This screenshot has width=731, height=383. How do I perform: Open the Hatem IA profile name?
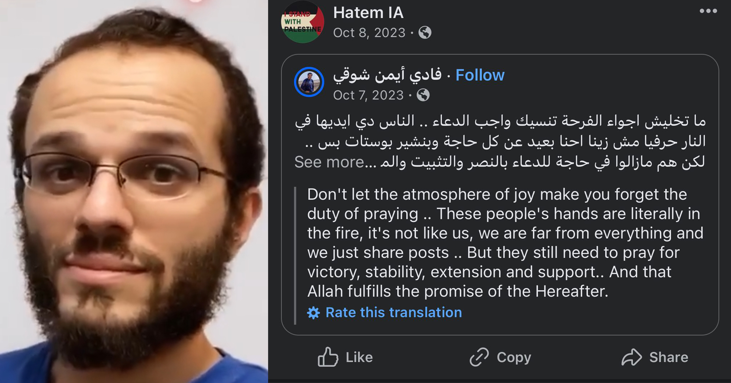(368, 13)
